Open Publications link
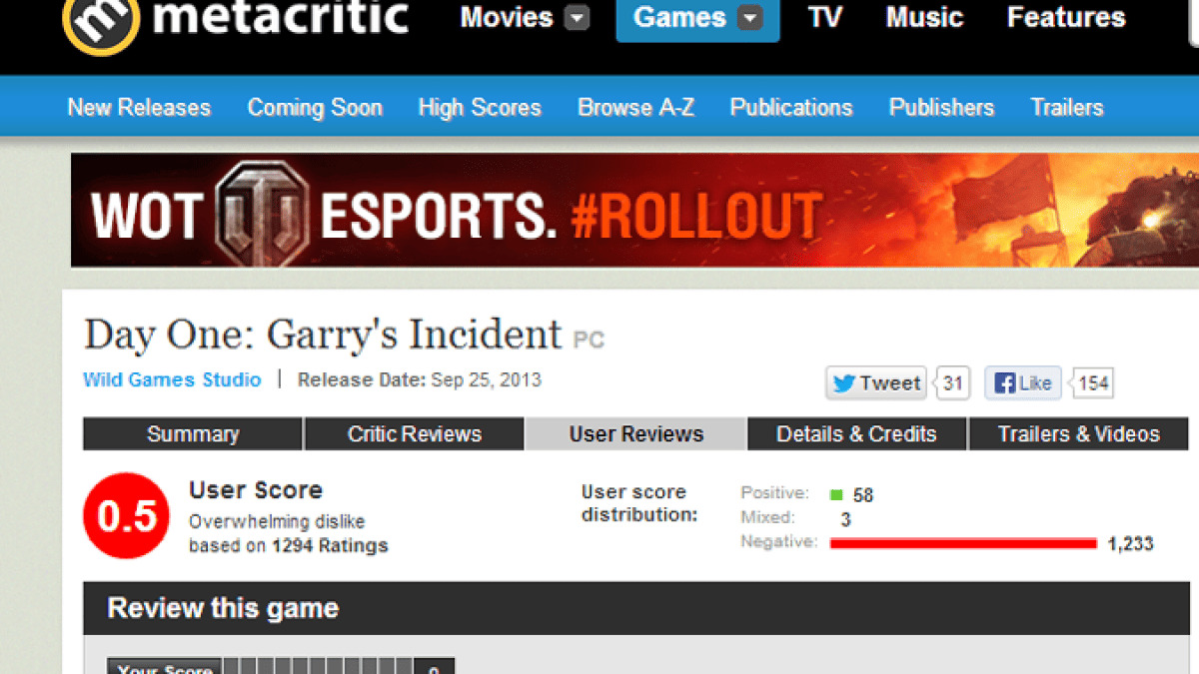The height and width of the screenshot is (674, 1199). point(791,107)
